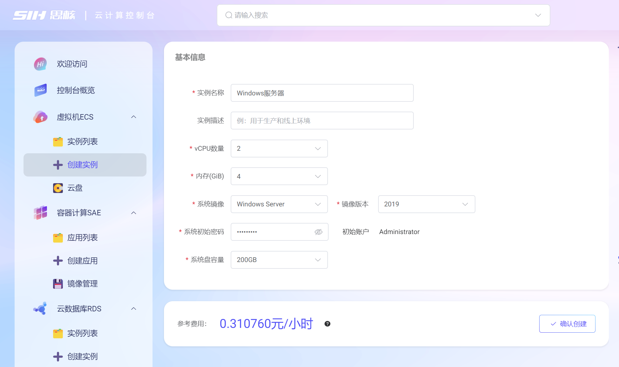619x367 pixels.
Task: Click the 云计算控制台 title text
Action: (125, 15)
